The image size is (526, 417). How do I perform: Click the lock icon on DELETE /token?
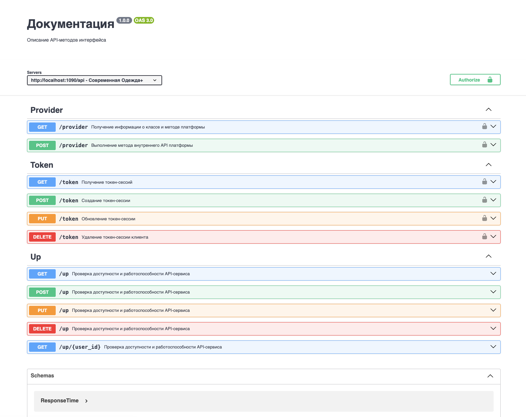click(x=484, y=237)
